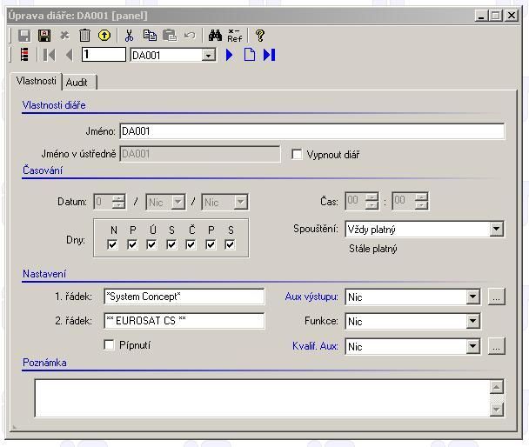Viewport: 529px width, 447px height.
Task: Uncheck the Č day checkbox
Action: [191, 244]
